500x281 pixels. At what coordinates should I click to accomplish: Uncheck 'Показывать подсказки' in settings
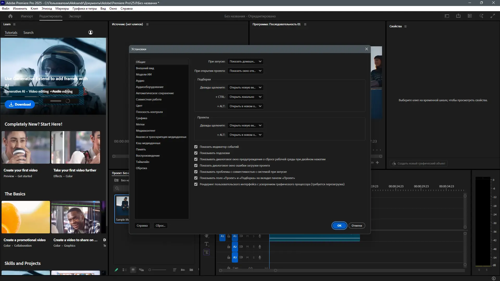click(196, 153)
